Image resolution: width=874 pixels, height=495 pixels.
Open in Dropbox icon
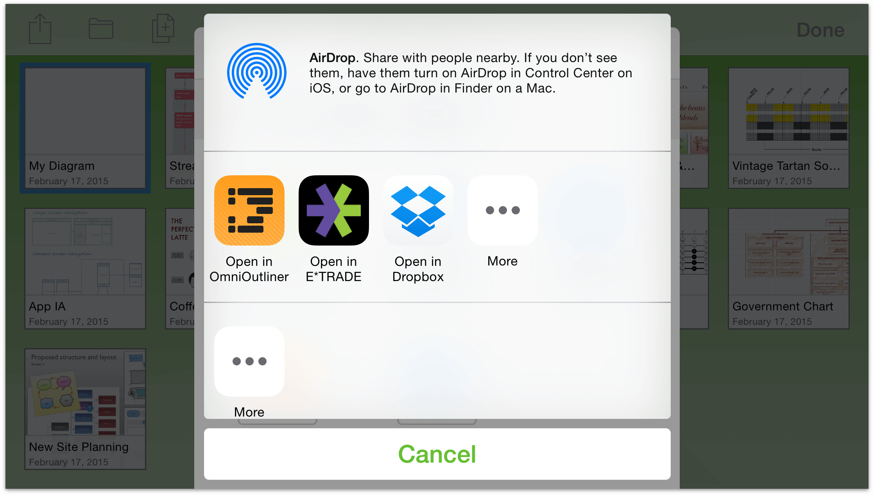coord(419,210)
